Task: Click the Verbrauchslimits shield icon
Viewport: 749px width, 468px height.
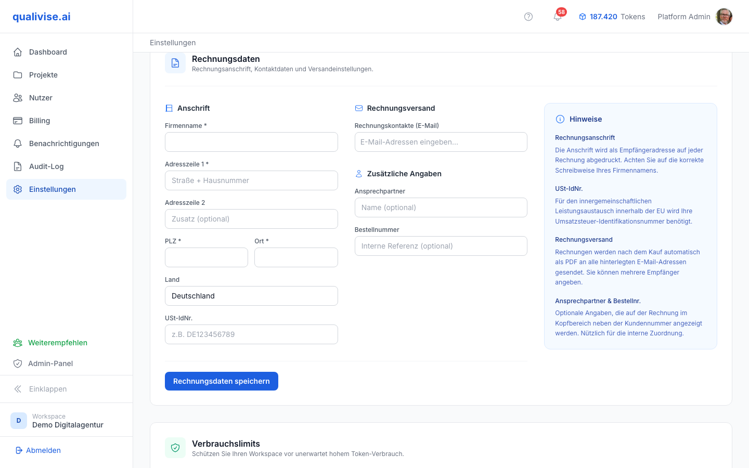Action: pyautogui.click(x=175, y=448)
